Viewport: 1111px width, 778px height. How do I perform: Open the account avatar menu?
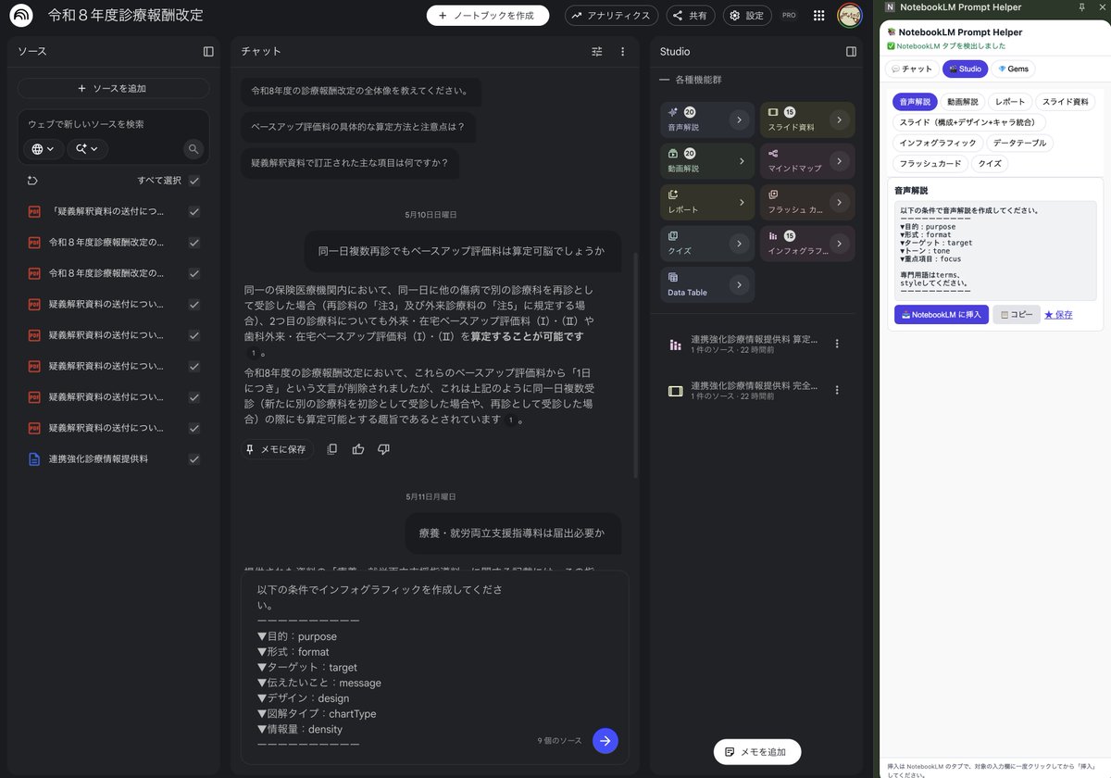pos(850,16)
